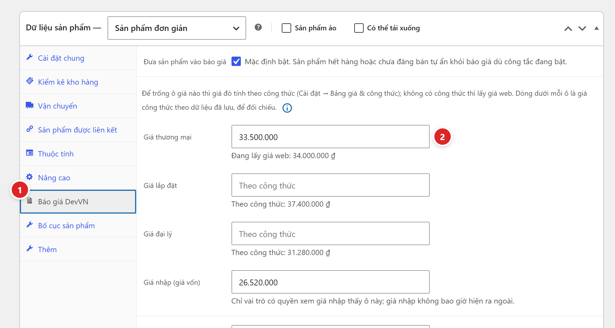This screenshot has width=615, height=328.
Task: Open the Cài đặt chung tab
Action: tap(78, 58)
